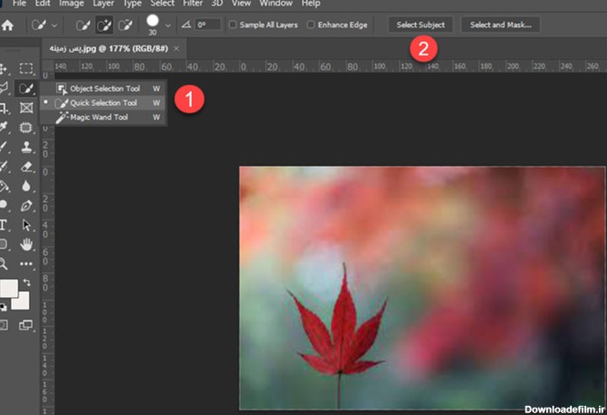Image resolution: width=607 pixels, height=415 pixels.
Task: Open the Edit menu
Action: coord(43,4)
